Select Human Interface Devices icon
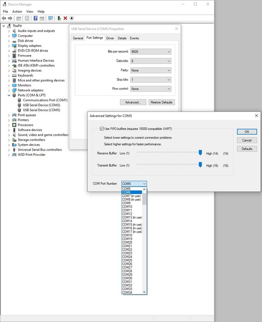 point(14,61)
